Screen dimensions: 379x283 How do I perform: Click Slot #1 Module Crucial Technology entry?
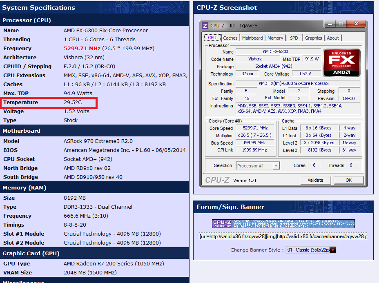[x=112, y=234]
